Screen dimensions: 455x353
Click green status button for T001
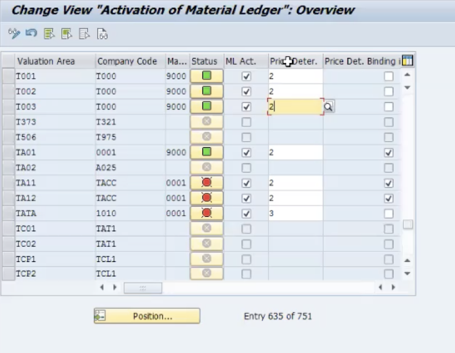point(207,76)
